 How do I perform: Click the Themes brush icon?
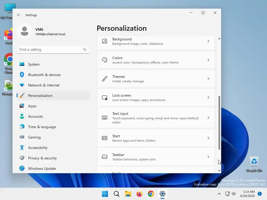(x=105, y=79)
